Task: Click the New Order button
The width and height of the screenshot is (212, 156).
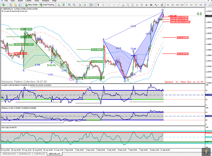Action: click(31, 5)
